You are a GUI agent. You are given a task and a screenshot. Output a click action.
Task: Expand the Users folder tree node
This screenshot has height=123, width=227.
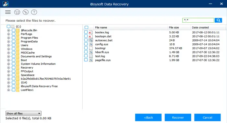coord(8,45)
